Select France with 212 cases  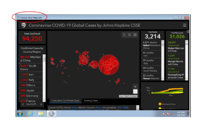pyautogui.click(x=31, y=101)
